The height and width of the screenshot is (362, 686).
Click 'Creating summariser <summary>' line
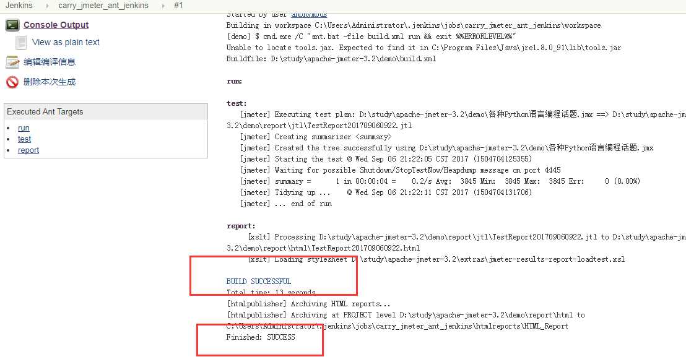click(315, 137)
